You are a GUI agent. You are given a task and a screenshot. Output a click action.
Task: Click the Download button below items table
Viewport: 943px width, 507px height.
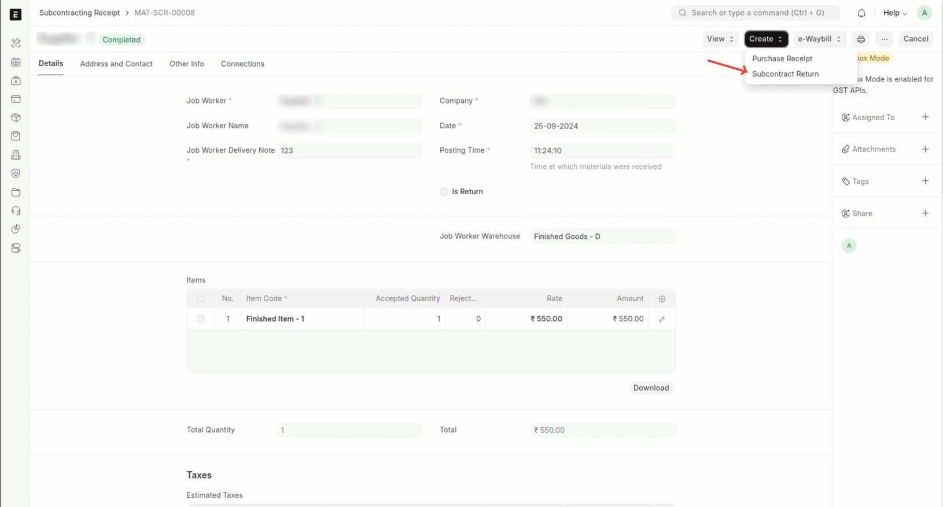651,388
